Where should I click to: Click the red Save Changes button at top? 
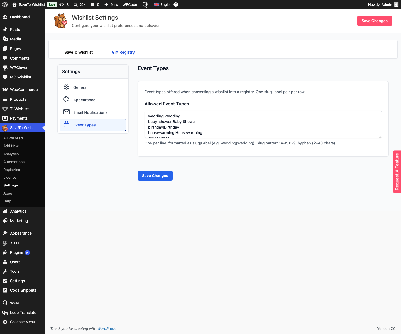tap(375, 21)
